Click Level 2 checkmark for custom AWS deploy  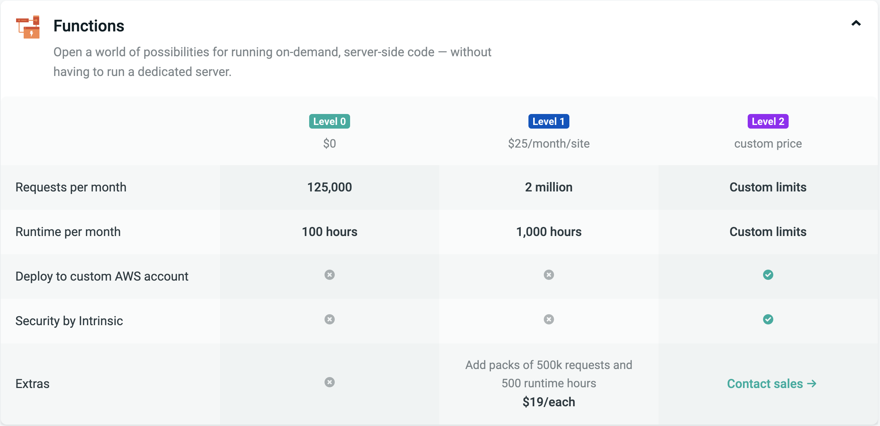(x=768, y=275)
